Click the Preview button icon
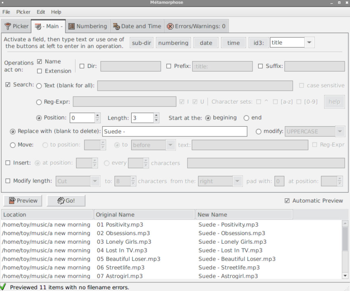The height and width of the screenshot is (291, 350). (x=12, y=201)
